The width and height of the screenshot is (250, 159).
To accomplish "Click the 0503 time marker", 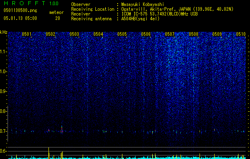I will pyautogui.click(x=74, y=34).
